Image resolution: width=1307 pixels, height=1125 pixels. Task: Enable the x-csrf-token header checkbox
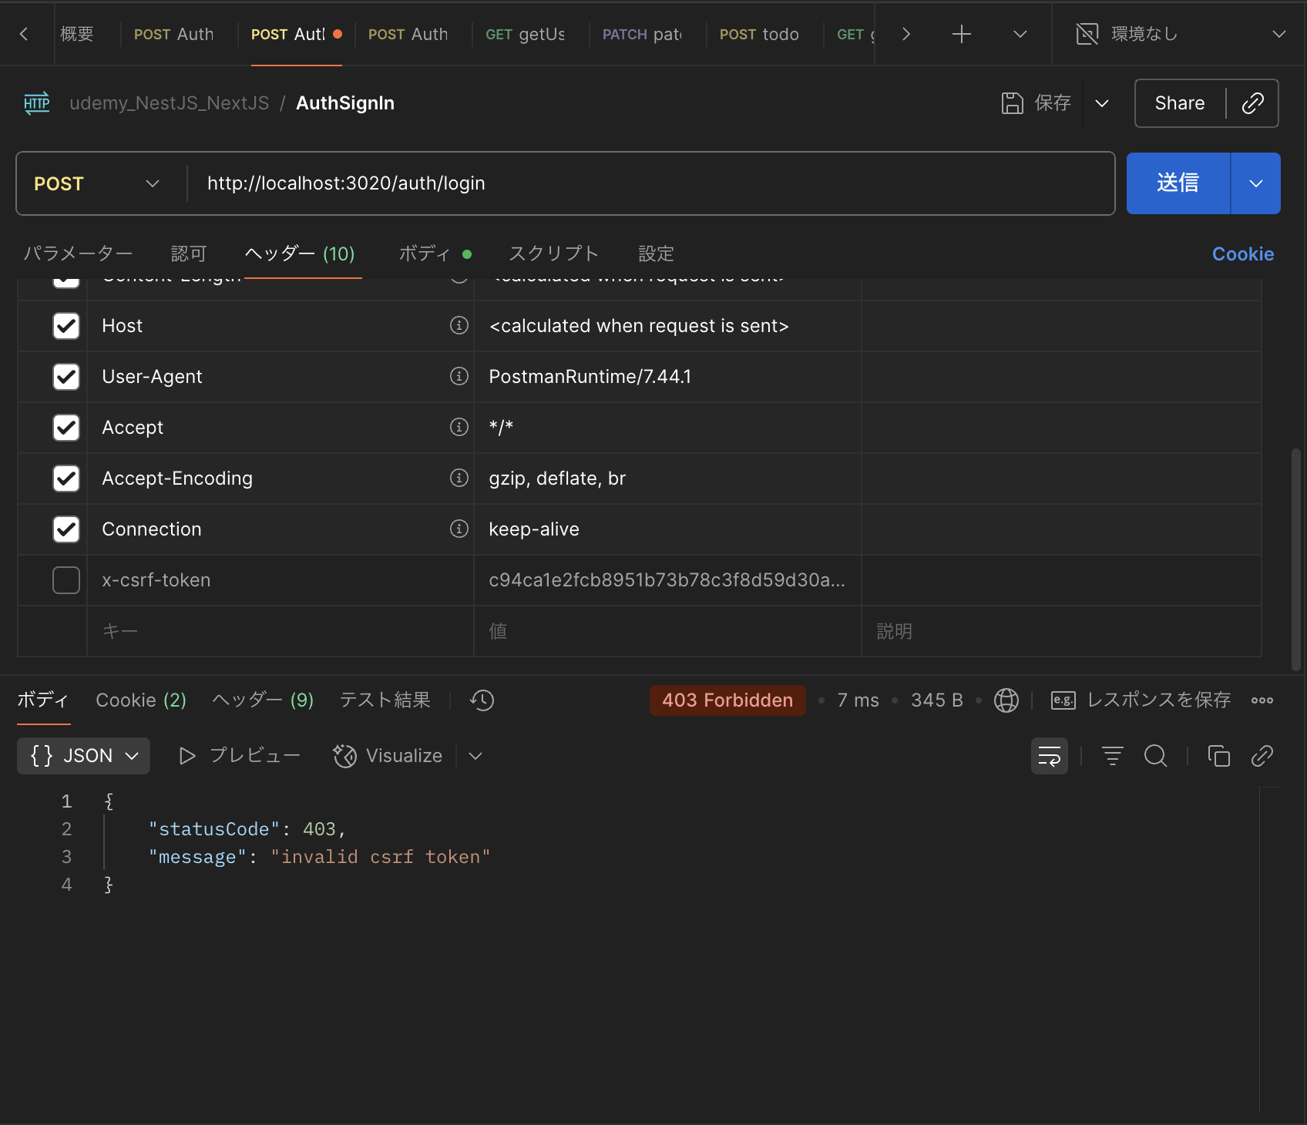tap(66, 580)
